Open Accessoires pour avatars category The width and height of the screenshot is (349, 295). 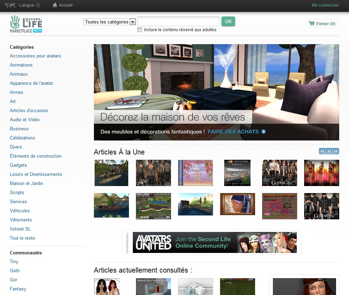coord(35,56)
